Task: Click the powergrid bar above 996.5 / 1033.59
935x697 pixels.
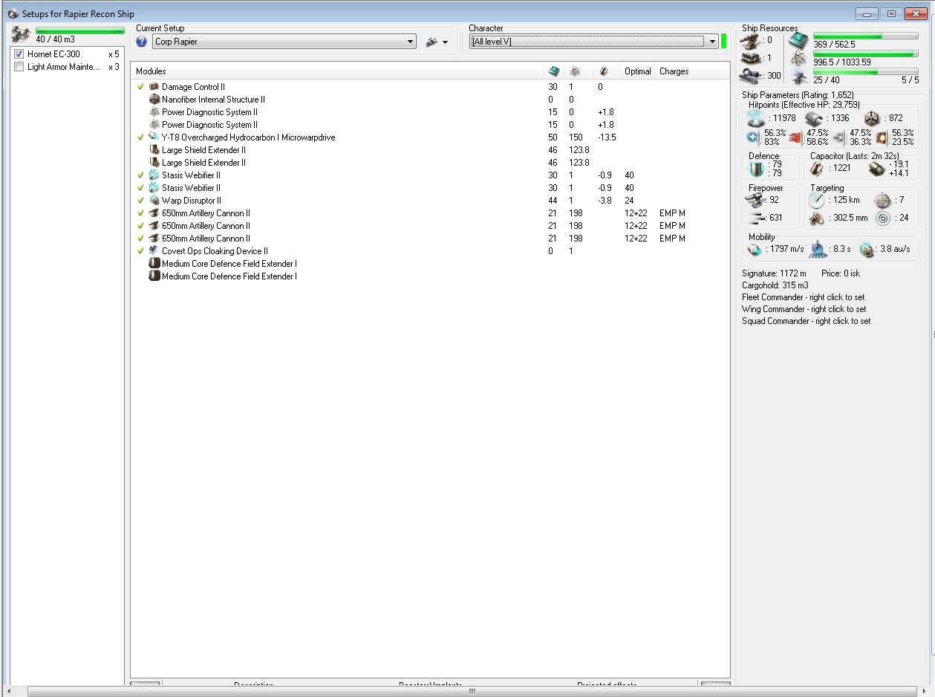Action: pyautogui.click(x=866, y=54)
